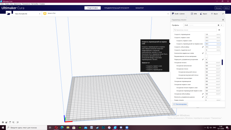Click link icon beside Включить управление рывком
Screen dimensions: 231x130
pos(203,97)
